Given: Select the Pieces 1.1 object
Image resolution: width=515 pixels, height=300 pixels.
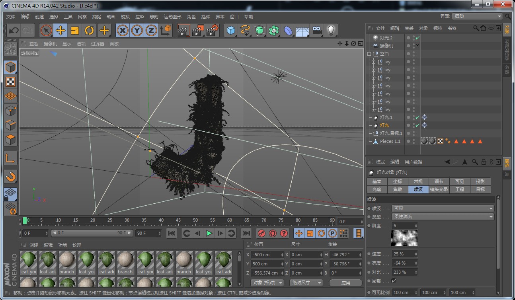Looking at the screenshot, I should [x=390, y=141].
